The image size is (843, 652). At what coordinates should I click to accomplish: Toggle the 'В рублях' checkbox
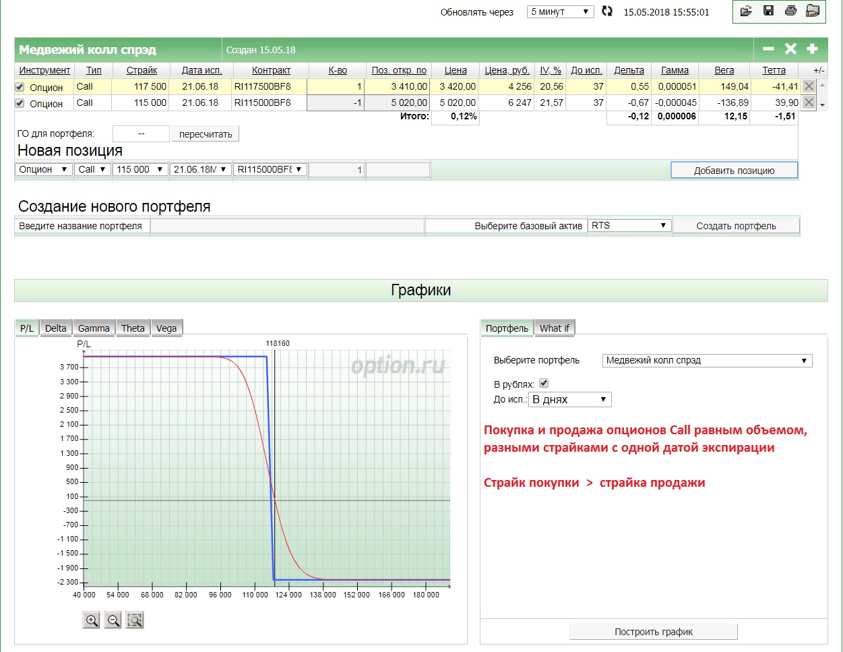coord(544,383)
